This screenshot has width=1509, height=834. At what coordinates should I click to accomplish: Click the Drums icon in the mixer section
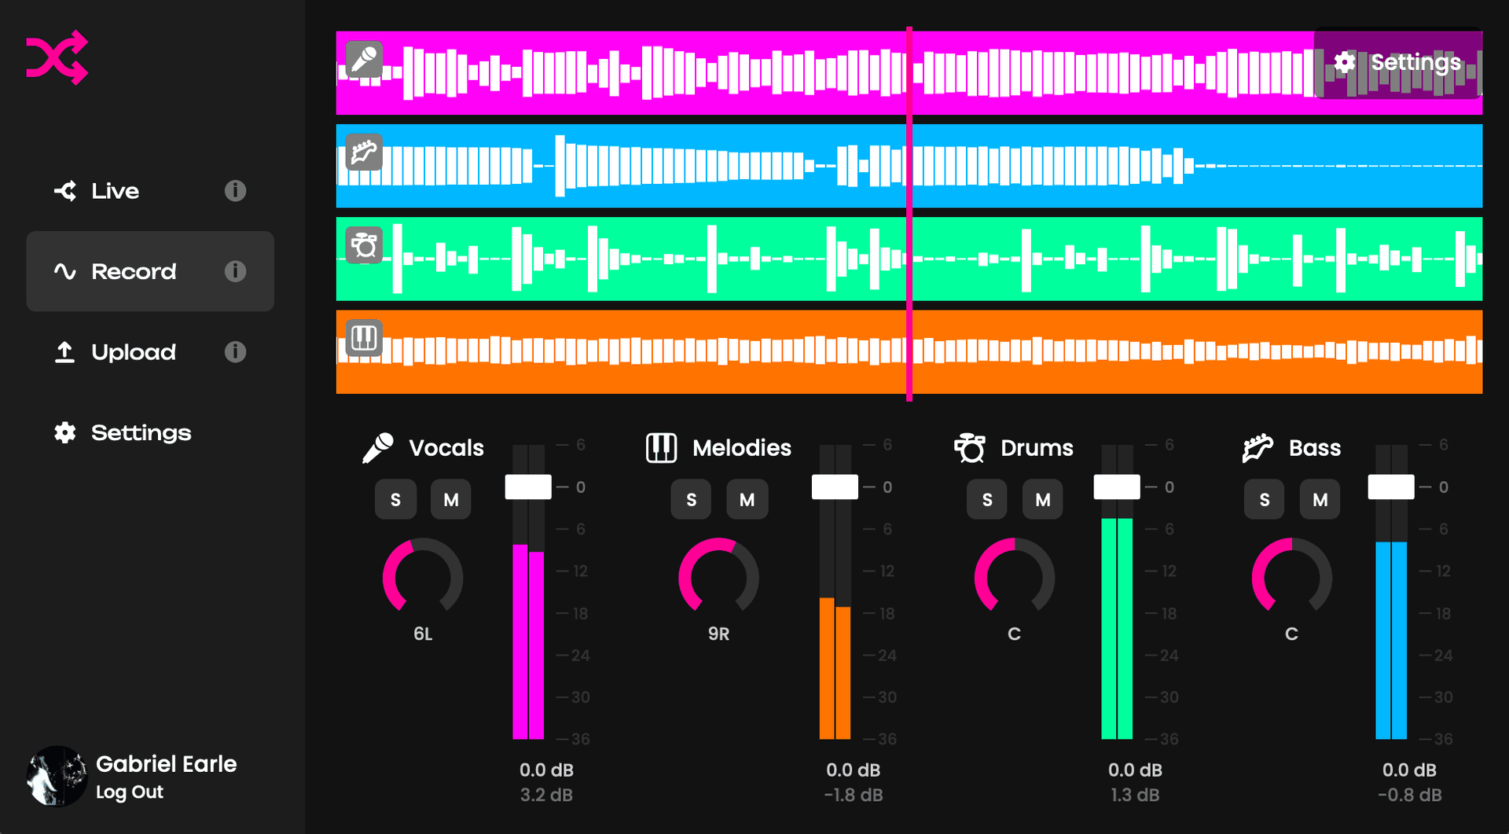970,447
